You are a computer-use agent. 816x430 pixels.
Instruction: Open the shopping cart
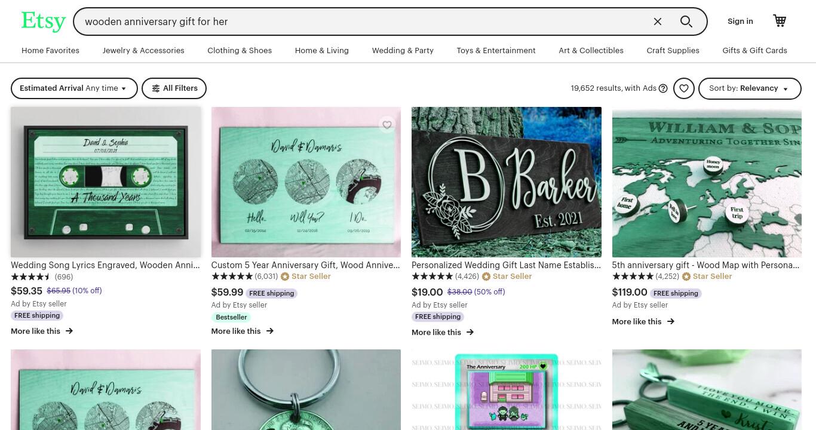click(x=780, y=21)
